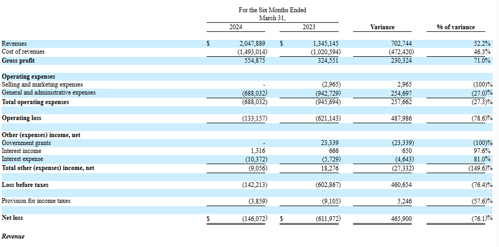The height and width of the screenshot is (247, 499).
Task: Select the Government grants label
Action: pos(27,143)
